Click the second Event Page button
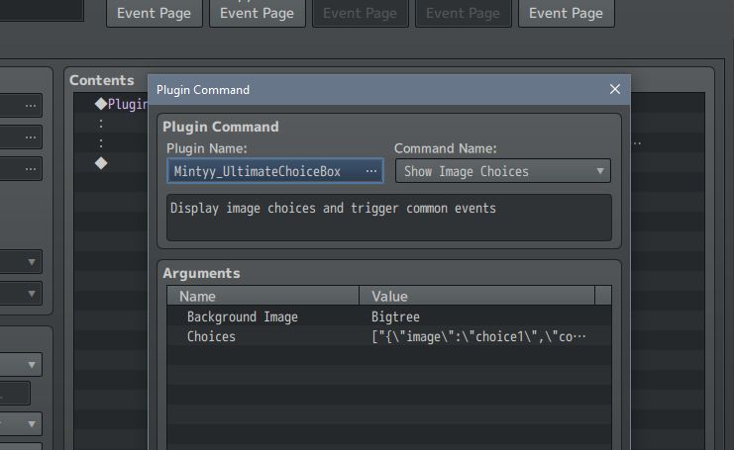Viewport: 734px width, 450px height. tap(257, 13)
